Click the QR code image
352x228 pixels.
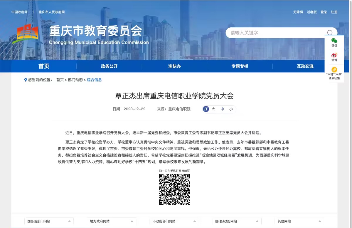174,189
